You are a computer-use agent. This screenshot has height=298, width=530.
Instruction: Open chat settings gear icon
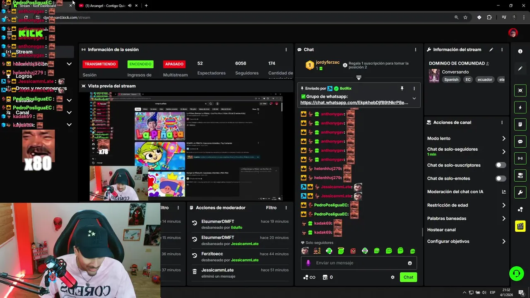coord(393,277)
